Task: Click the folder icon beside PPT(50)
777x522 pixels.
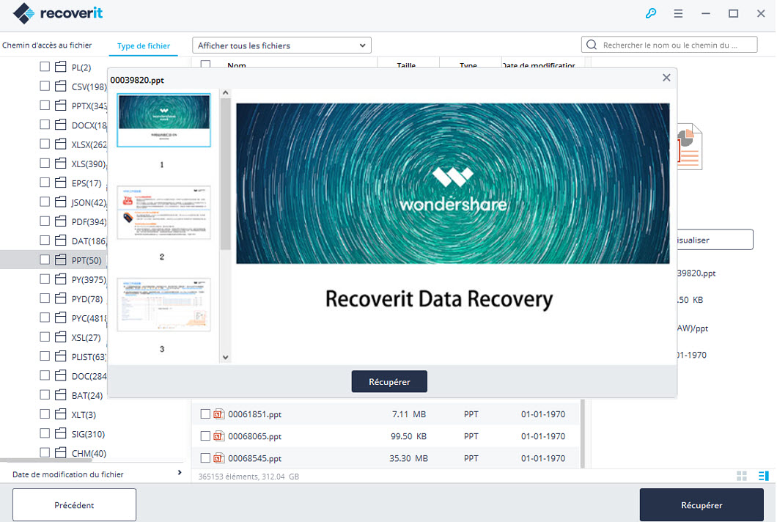Action: 60,260
